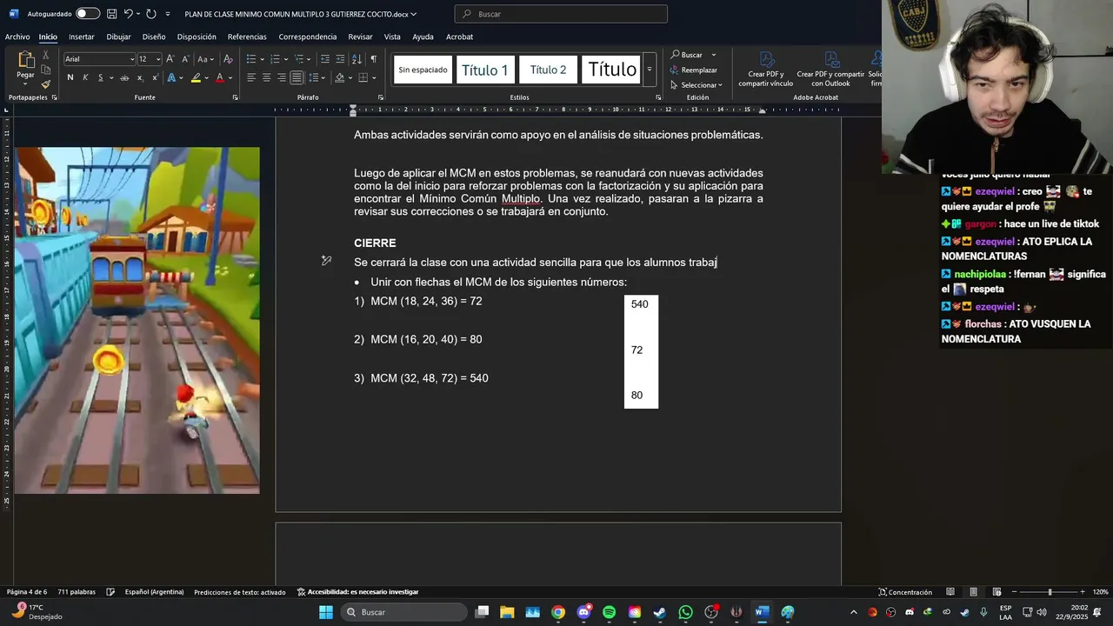
Task: Switch to the Diseño tab
Action: (154, 37)
